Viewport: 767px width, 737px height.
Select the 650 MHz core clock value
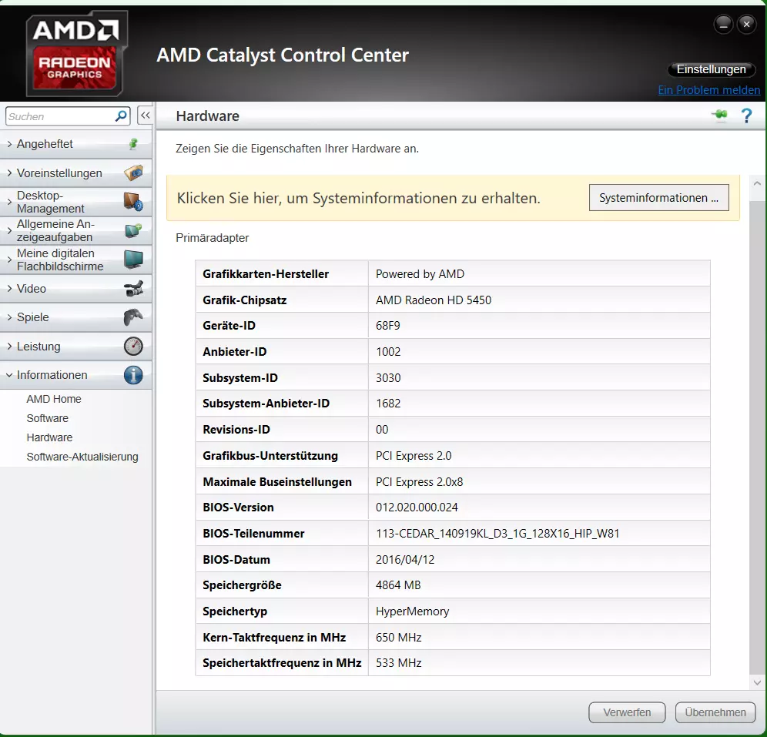[x=399, y=637]
